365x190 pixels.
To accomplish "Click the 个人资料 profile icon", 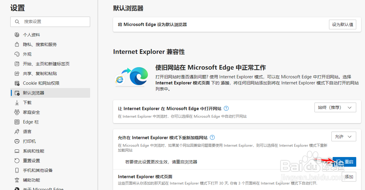I will tap(17, 35).
